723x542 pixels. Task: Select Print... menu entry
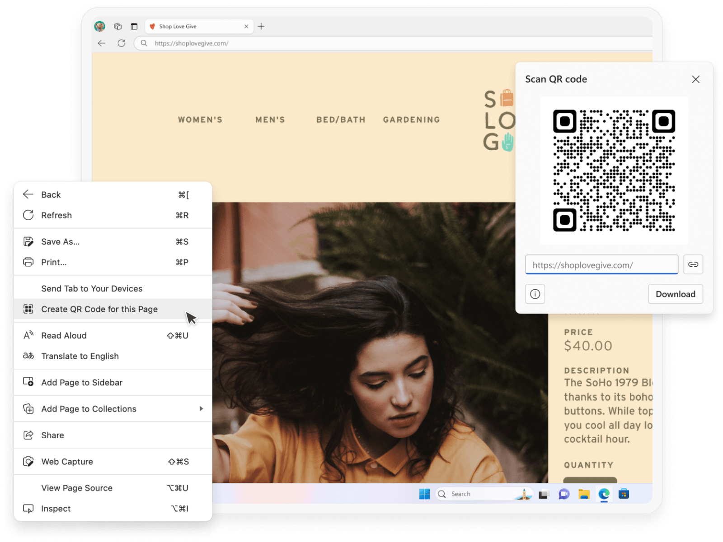point(113,262)
